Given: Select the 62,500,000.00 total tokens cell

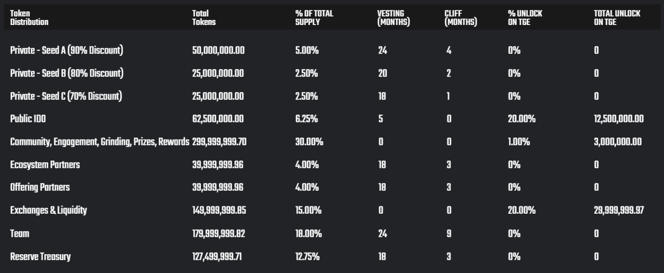Looking at the screenshot, I should tap(217, 119).
